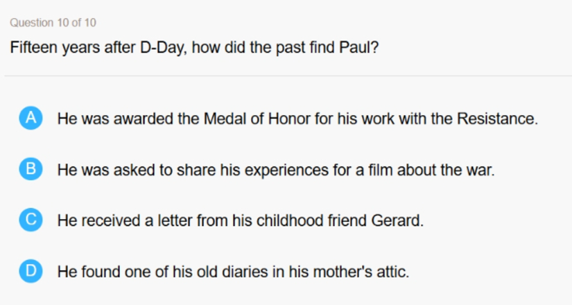The image size is (572, 305).
Task: Select the answer text about sharing experiences for a film
Action: pyautogui.click(x=276, y=170)
